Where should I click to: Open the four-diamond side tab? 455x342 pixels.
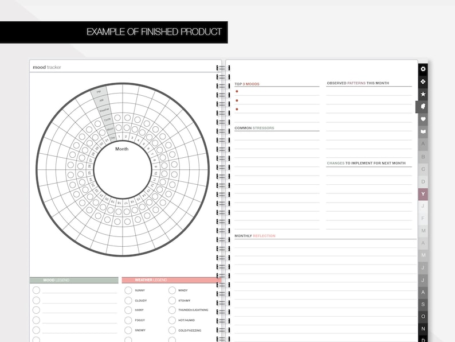pyautogui.click(x=423, y=81)
